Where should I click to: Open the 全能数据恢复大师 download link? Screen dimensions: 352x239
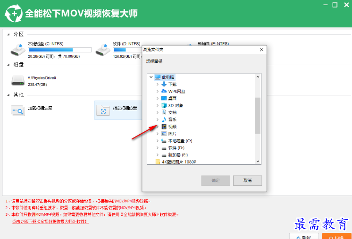[50, 222]
